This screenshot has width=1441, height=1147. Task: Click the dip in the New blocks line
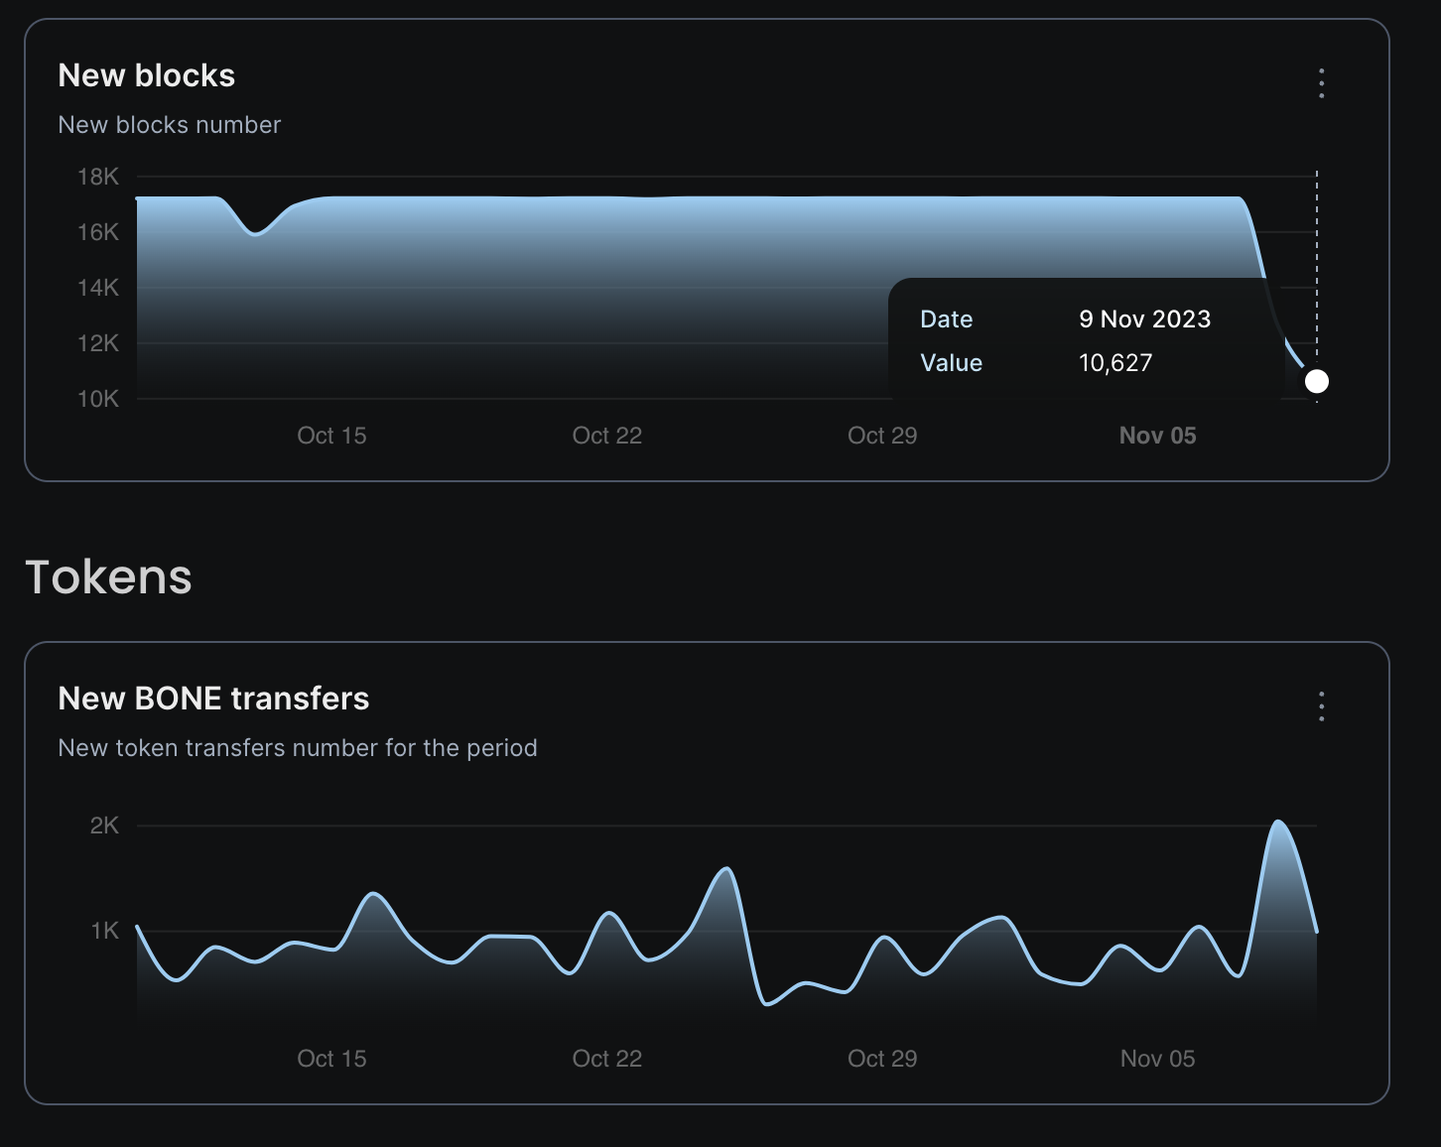coord(256,233)
